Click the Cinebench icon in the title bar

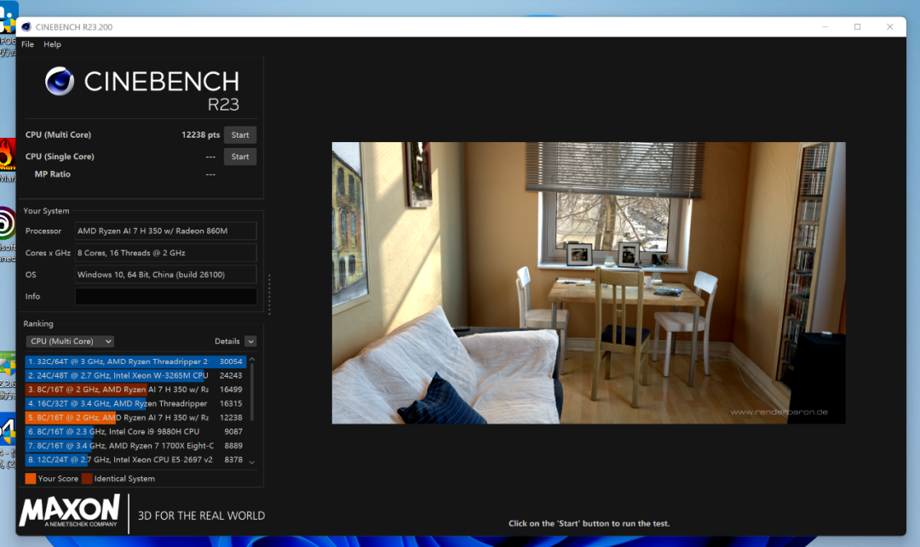(26, 27)
